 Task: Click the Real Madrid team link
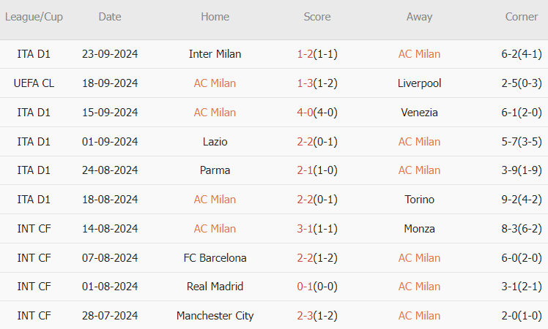pos(215,287)
